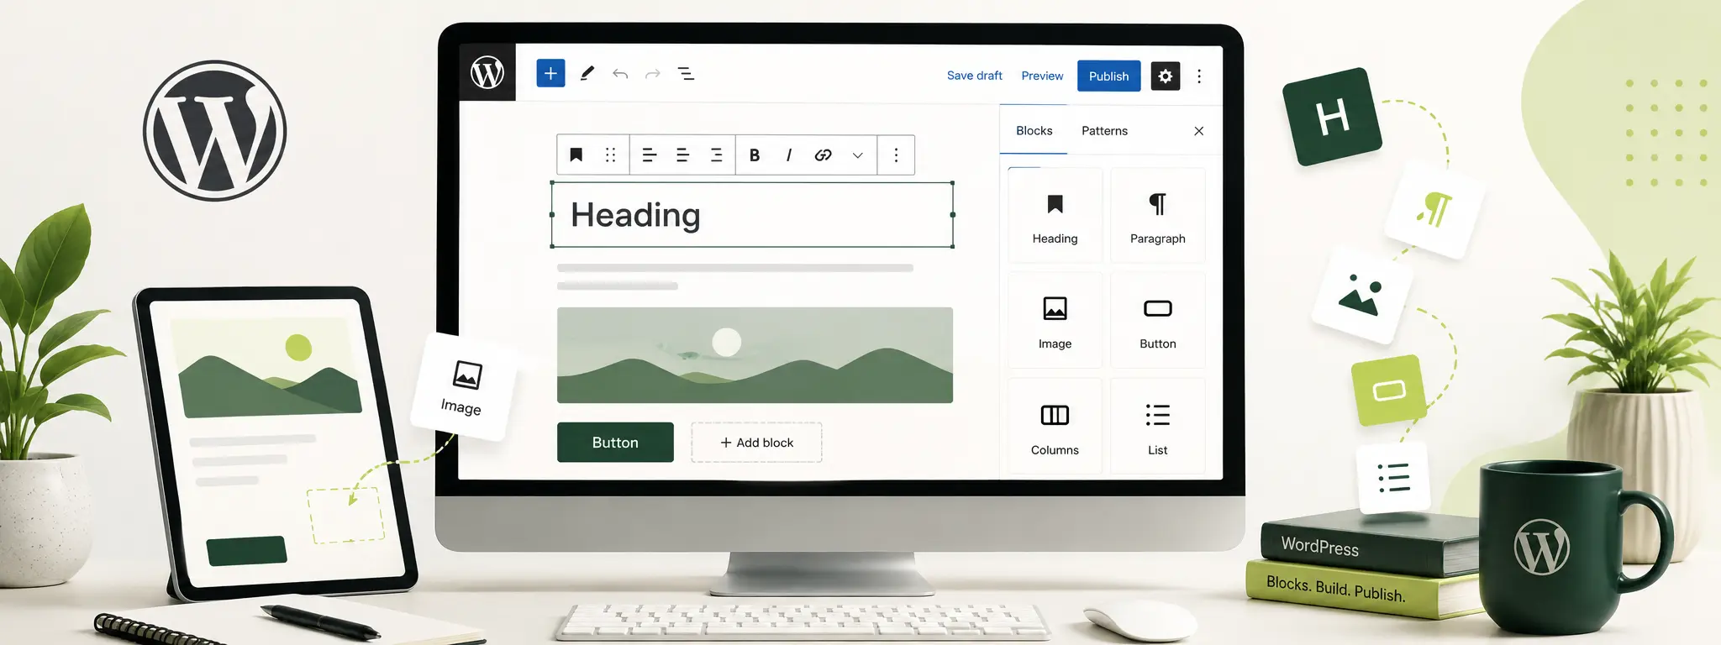Publish the post
The height and width of the screenshot is (645, 1721).
click(x=1109, y=76)
